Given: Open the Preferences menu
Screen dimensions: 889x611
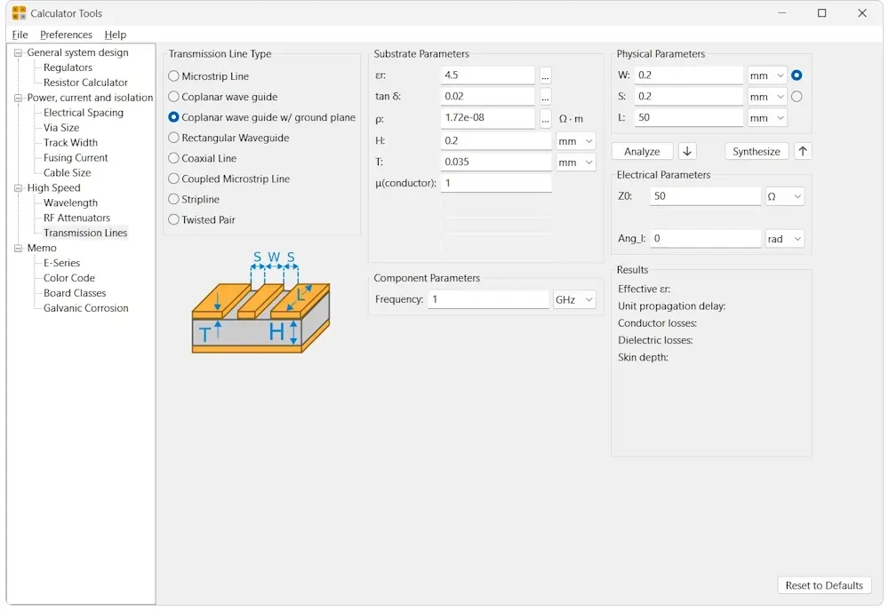Looking at the screenshot, I should click(66, 35).
